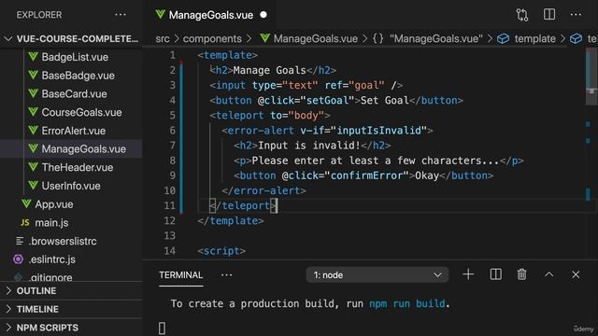Expand the OUTLINE section

(x=71, y=290)
